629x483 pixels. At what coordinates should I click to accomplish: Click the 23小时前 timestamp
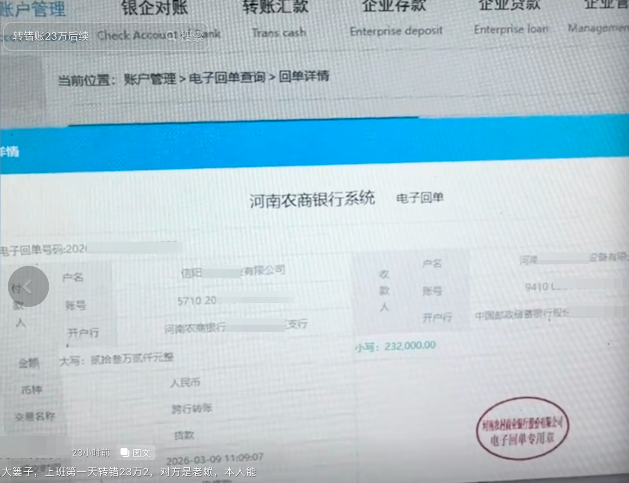[x=90, y=453]
